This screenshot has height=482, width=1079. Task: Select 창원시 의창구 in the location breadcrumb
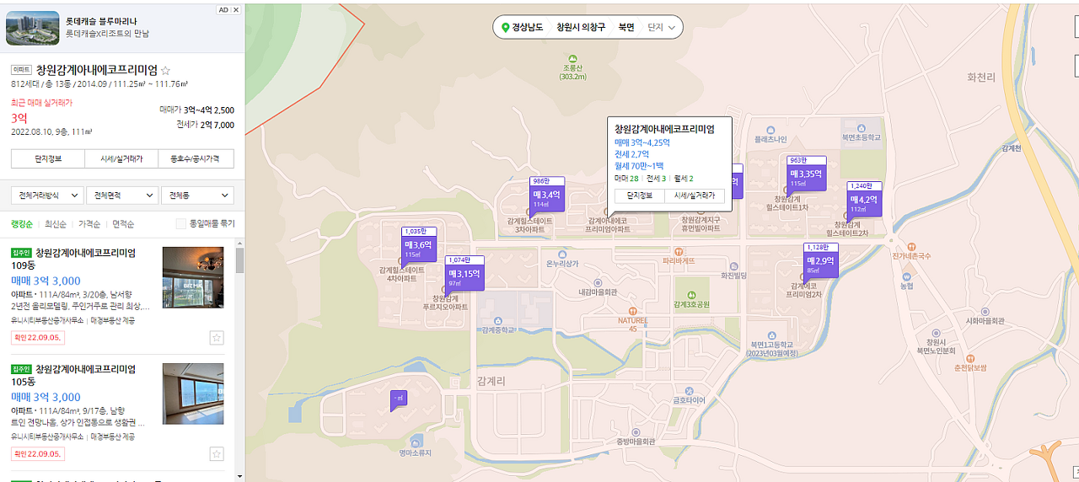(581, 27)
